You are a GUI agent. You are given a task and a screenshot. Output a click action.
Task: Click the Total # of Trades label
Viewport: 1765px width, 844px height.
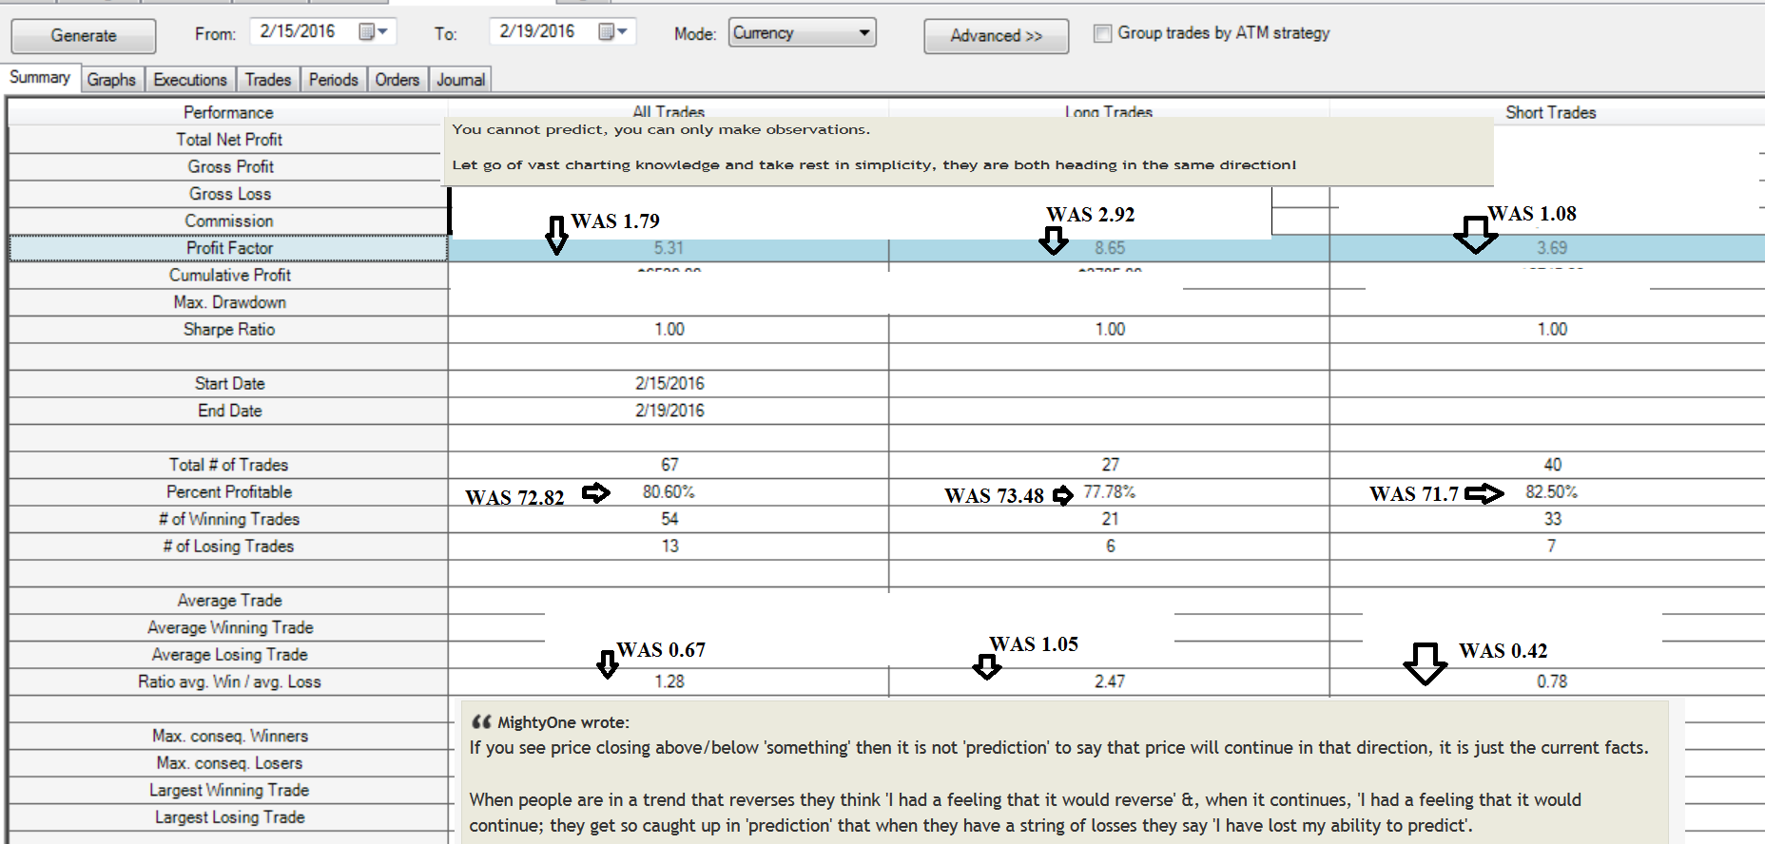pos(229,465)
